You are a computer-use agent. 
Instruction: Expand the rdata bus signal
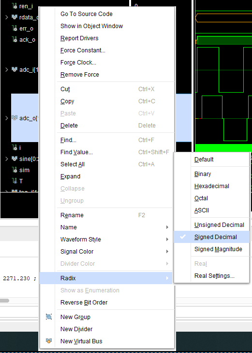pos(7,17)
